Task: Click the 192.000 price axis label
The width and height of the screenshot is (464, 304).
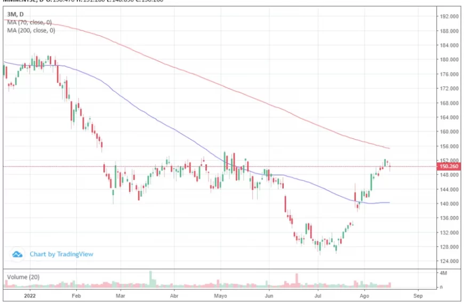Action: click(449, 17)
